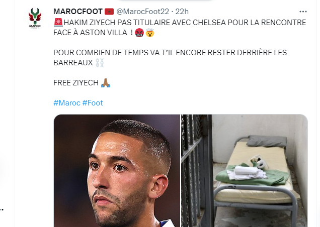Click the Moroccan flag emoji beside MAROCFOOT
320x227 pixels.
tap(109, 12)
